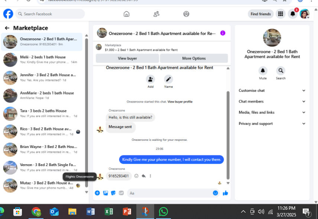
Task: Open more actions plus icon
Action: [97, 193]
